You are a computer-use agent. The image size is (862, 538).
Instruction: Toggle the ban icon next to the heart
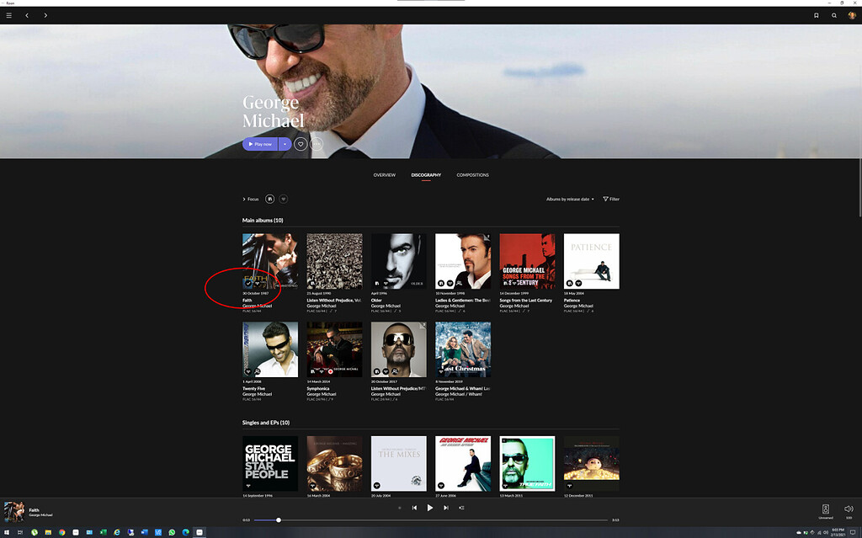coord(317,144)
